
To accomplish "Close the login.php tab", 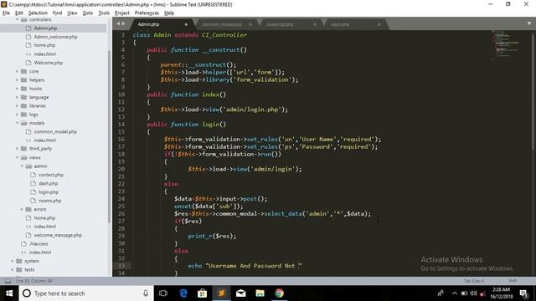I will coord(379,24).
